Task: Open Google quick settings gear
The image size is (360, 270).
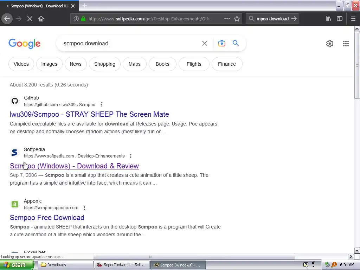Action: tap(330, 43)
